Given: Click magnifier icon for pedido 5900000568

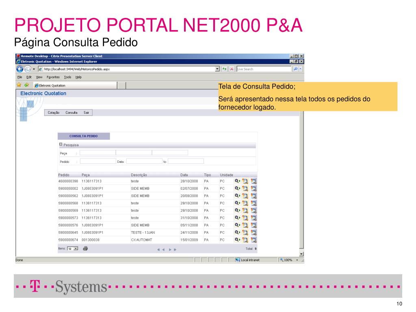Looking at the screenshot, I should pos(237,203).
